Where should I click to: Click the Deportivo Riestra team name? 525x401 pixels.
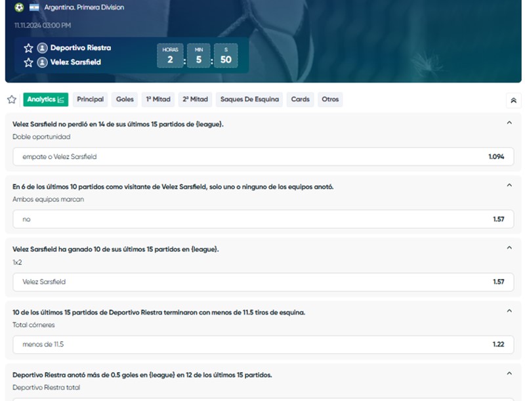81,48
